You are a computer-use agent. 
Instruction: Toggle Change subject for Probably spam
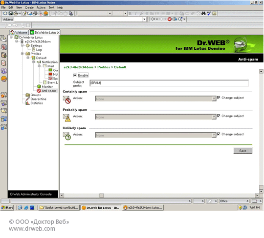(x=219, y=116)
